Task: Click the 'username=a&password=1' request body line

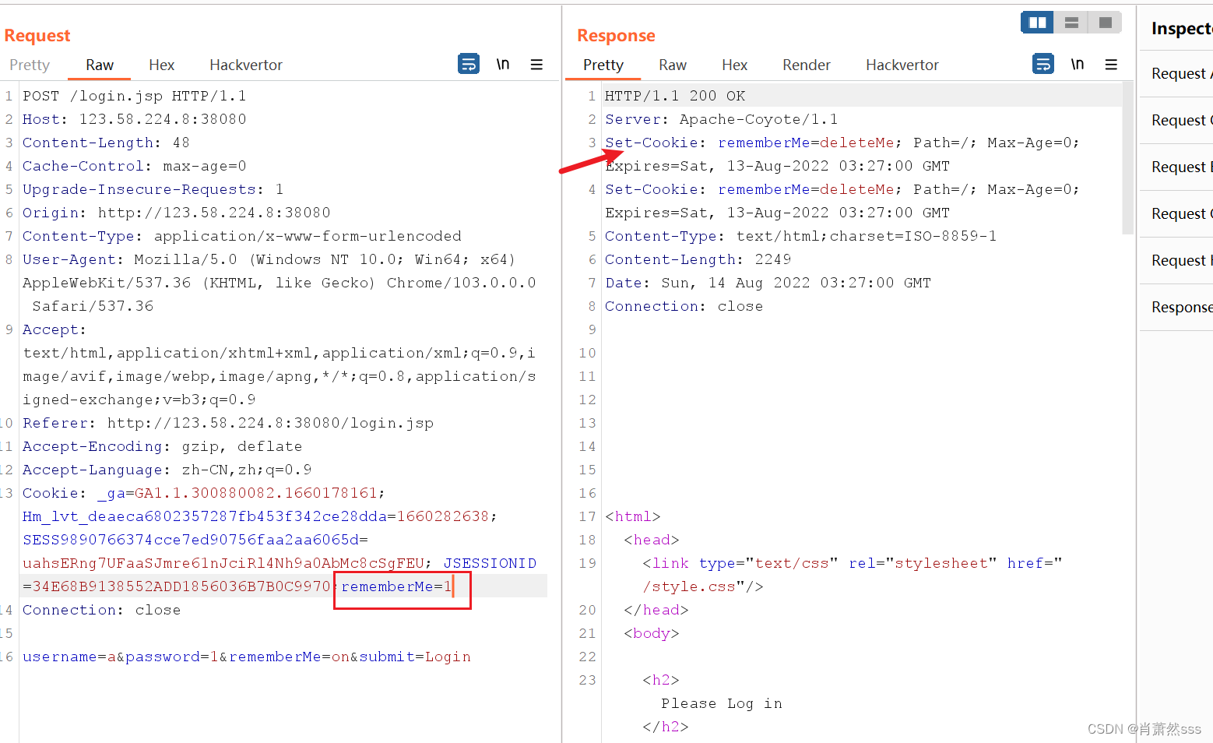Action: [247, 657]
